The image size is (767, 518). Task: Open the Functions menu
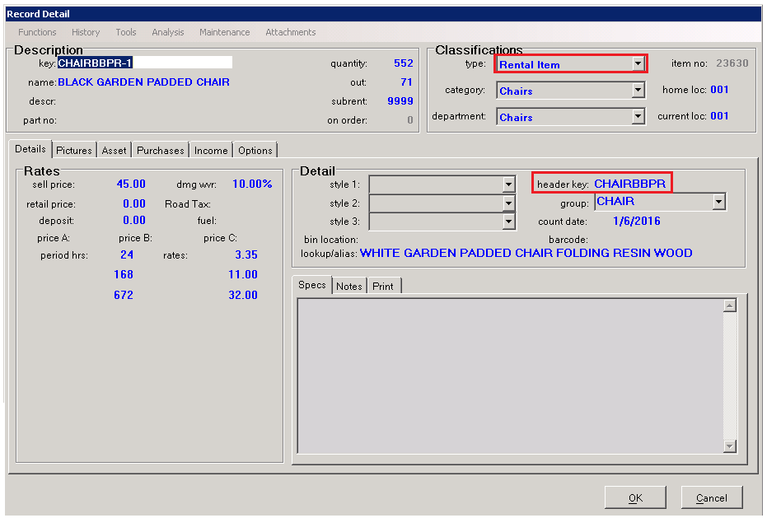click(37, 32)
